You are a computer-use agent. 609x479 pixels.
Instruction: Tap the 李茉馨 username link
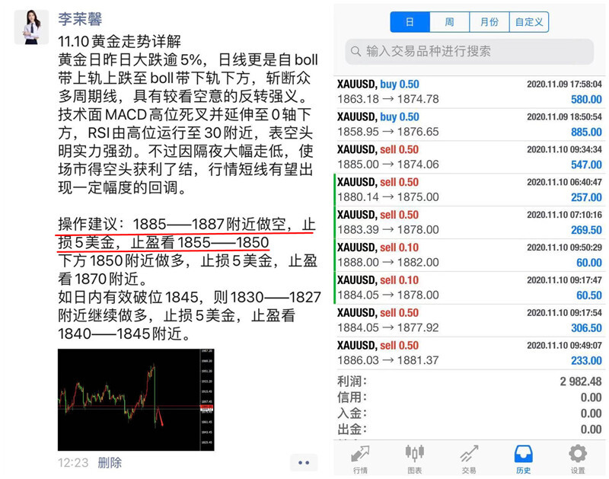coord(80,19)
